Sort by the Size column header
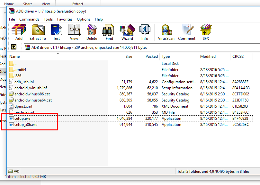260x185 pixels. coord(121,57)
